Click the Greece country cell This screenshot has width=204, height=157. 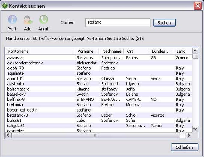point(182,58)
